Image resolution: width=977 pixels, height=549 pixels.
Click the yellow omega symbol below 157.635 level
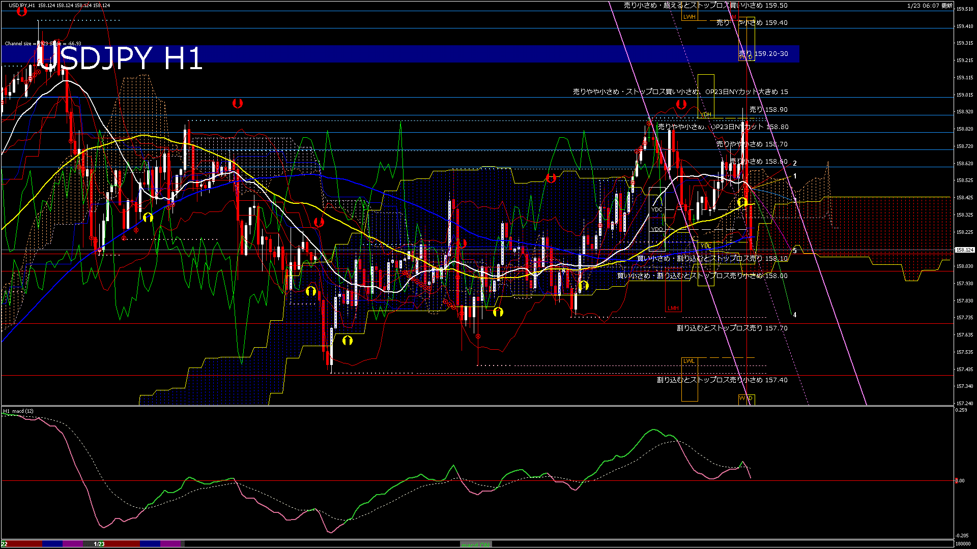click(348, 342)
